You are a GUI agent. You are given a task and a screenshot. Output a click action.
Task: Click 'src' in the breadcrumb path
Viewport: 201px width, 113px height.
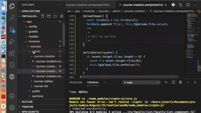click(x=69, y=11)
